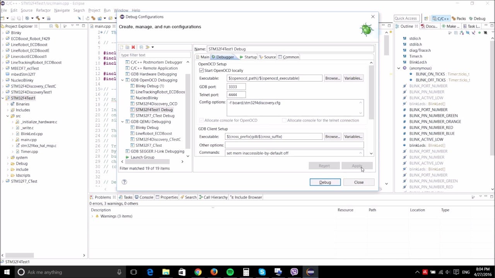Switch to the Debug perspective

click(477, 19)
